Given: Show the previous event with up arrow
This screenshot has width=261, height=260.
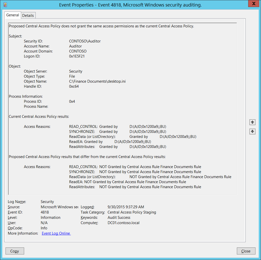Looking at the screenshot, I should point(252,122).
